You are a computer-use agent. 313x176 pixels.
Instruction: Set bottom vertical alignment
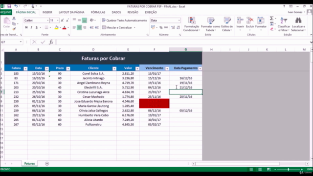[x=85, y=20]
